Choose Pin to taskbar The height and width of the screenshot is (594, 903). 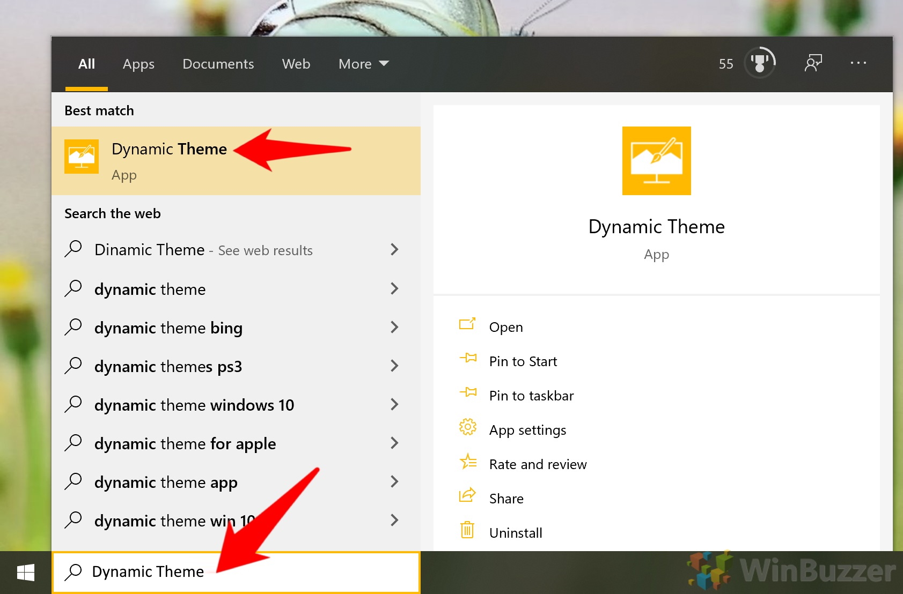(x=532, y=396)
